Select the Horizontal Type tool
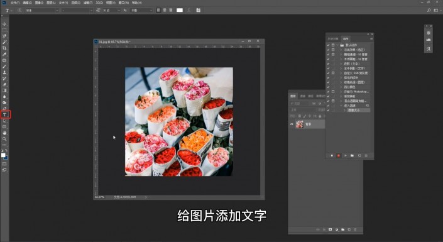Viewport: 443px width, 242px height. (x=5, y=114)
